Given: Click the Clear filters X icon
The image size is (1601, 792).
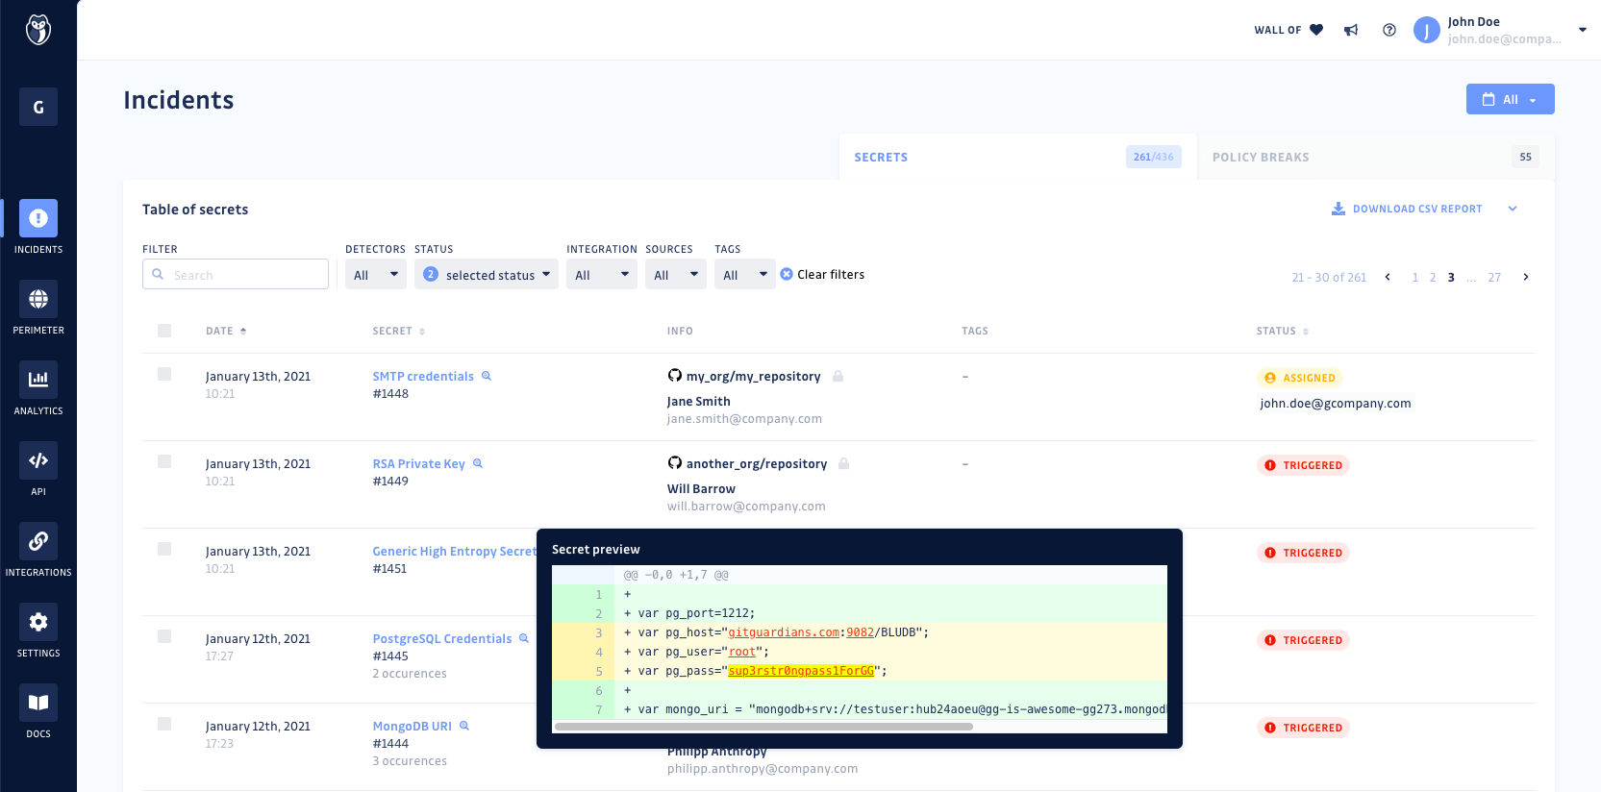Looking at the screenshot, I should [787, 274].
